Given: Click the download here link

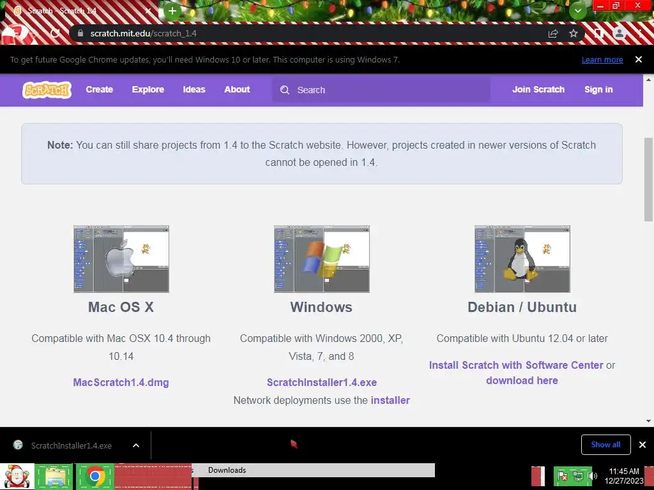Looking at the screenshot, I should pyautogui.click(x=522, y=380).
